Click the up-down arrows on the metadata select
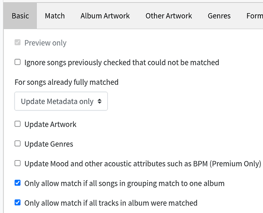Viewport: 263px width, 213px height. point(99,101)
